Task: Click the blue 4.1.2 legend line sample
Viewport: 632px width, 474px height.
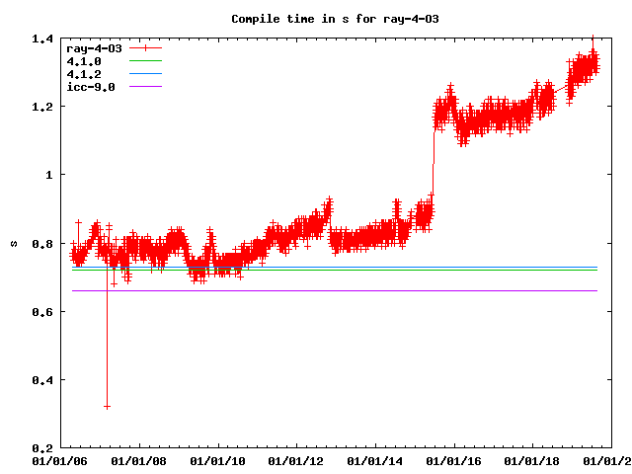Action: 145,73
